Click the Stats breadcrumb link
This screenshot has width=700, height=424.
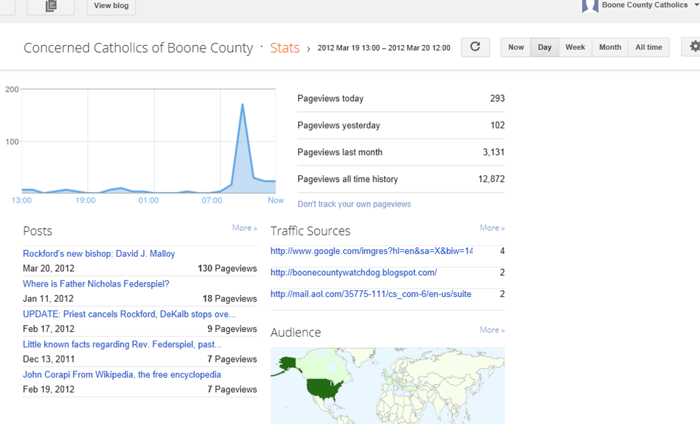pos(285,48)
